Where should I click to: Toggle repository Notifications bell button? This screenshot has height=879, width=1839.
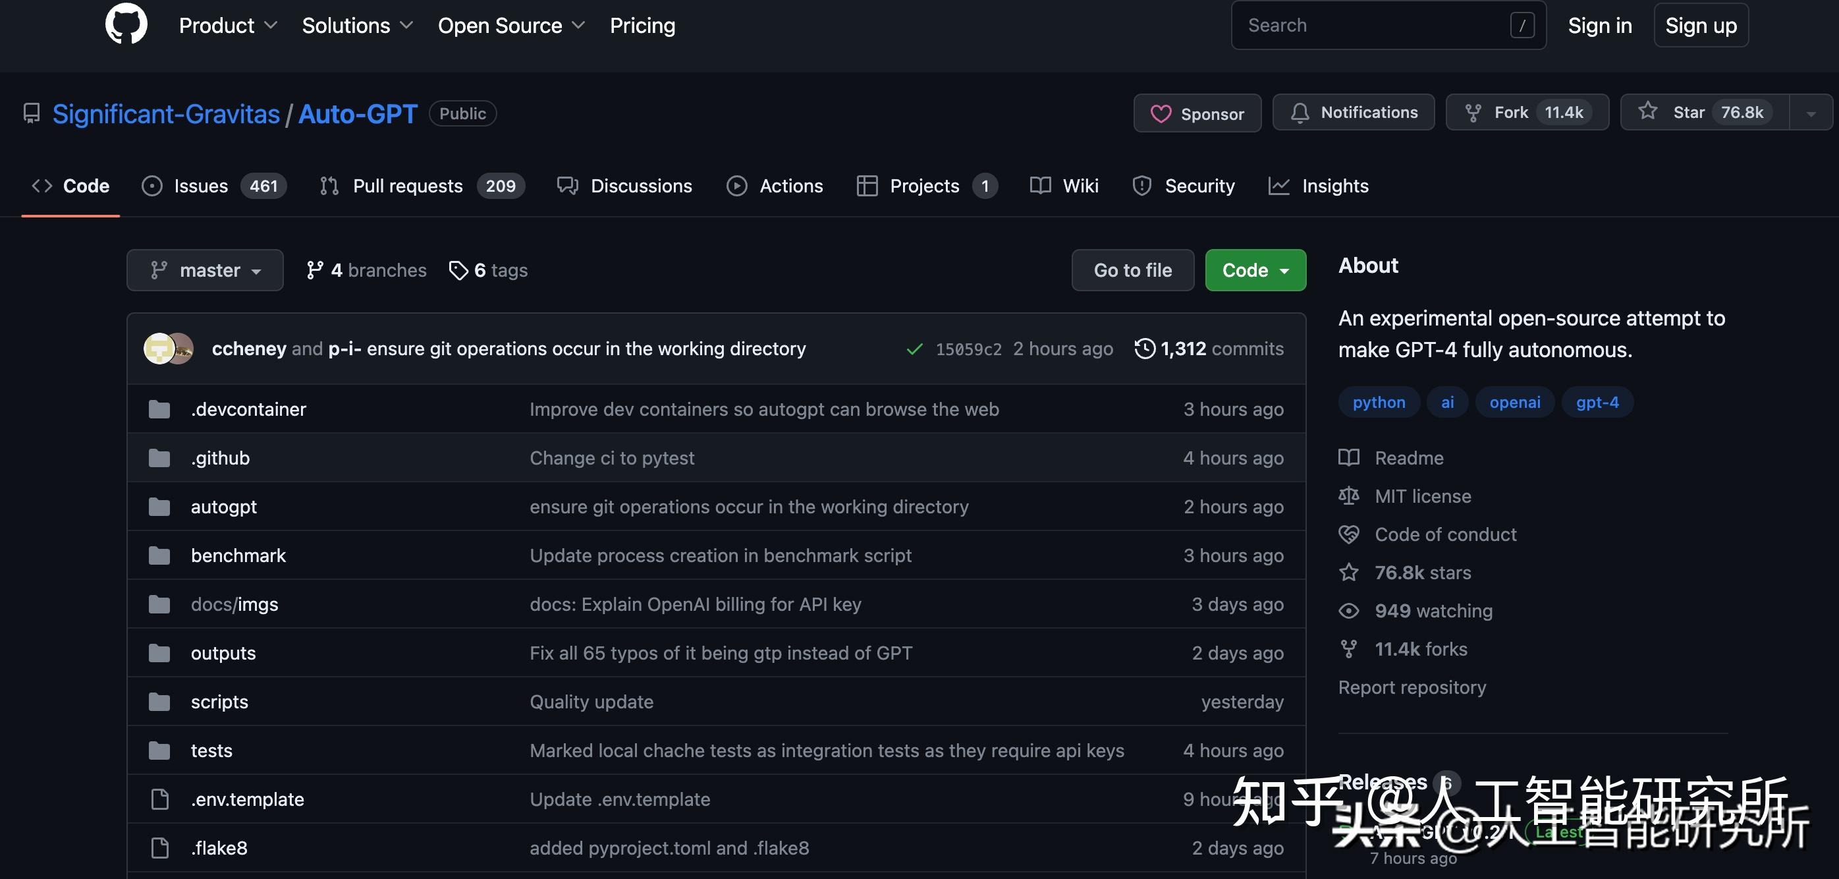(1353, 112)
